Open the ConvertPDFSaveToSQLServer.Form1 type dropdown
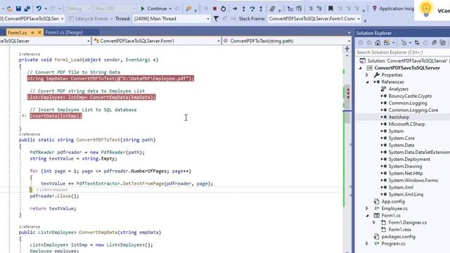This screenshot has width=450, height=253. [x=156, y=41]
